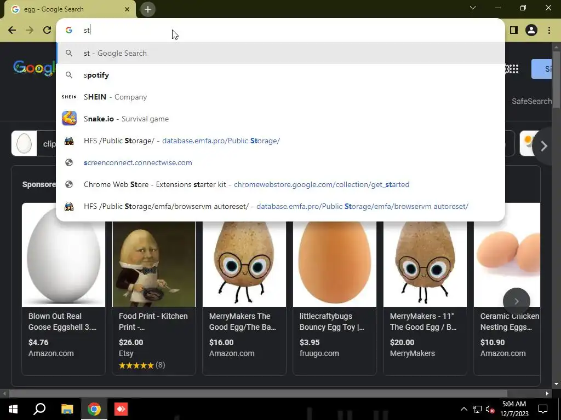
Task: Go back with the browser back arrow
Action: click(x=12, y=30)
